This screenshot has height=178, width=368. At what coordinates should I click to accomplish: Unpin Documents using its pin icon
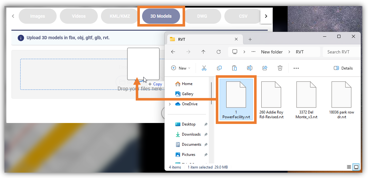coord(206,144)
